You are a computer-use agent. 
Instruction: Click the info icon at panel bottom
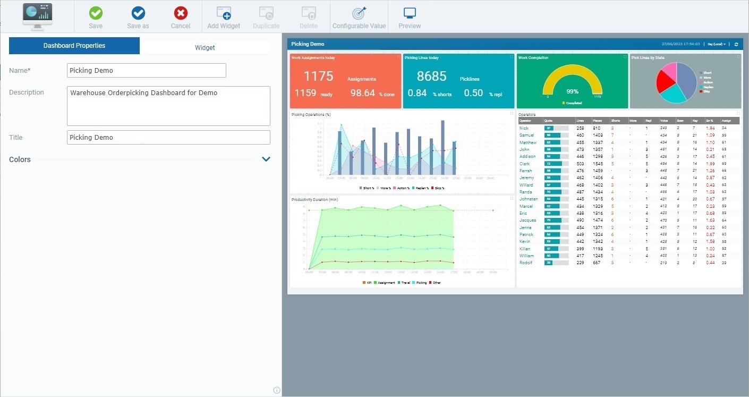click(276, 390)
